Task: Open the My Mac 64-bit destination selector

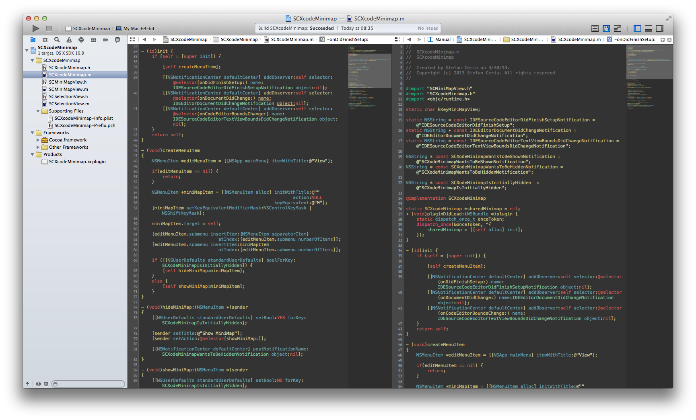Action: pos(135,29)
